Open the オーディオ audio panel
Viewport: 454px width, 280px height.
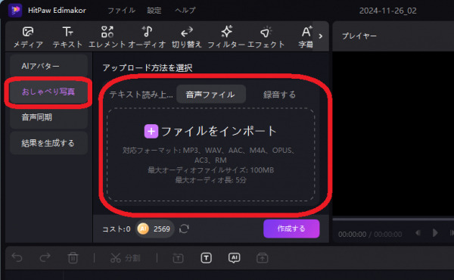[x=147, y=37]
